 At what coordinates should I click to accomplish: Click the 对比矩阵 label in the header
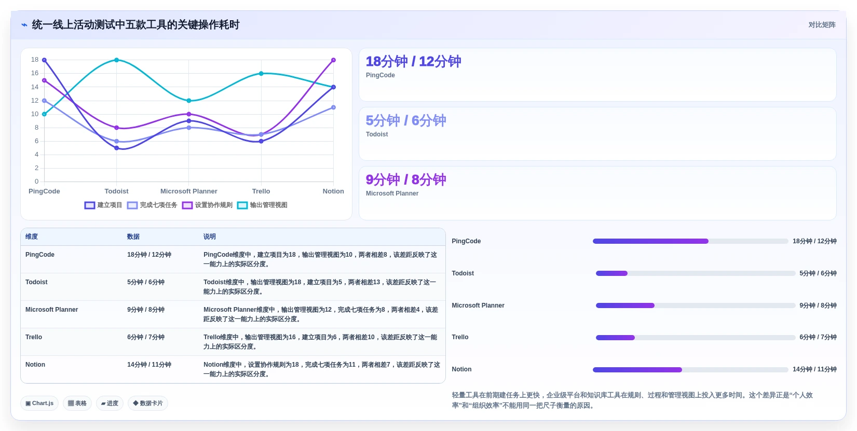822,25
